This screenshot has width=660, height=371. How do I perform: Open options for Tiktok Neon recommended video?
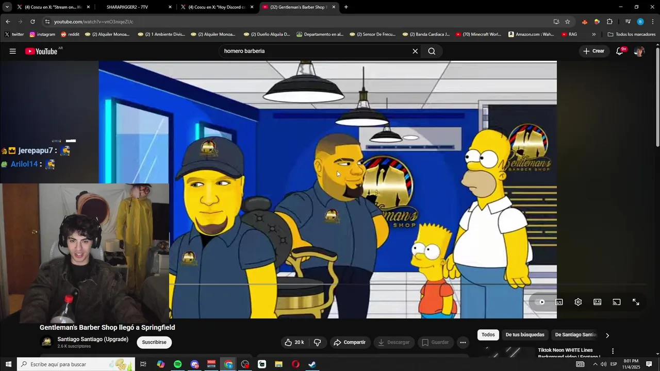click(613, 351)
